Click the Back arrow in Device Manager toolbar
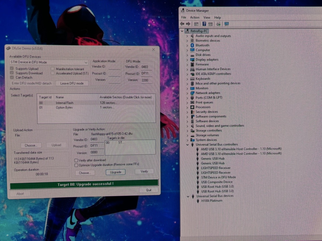Screen dimensions: 322x241 point(182,24)
